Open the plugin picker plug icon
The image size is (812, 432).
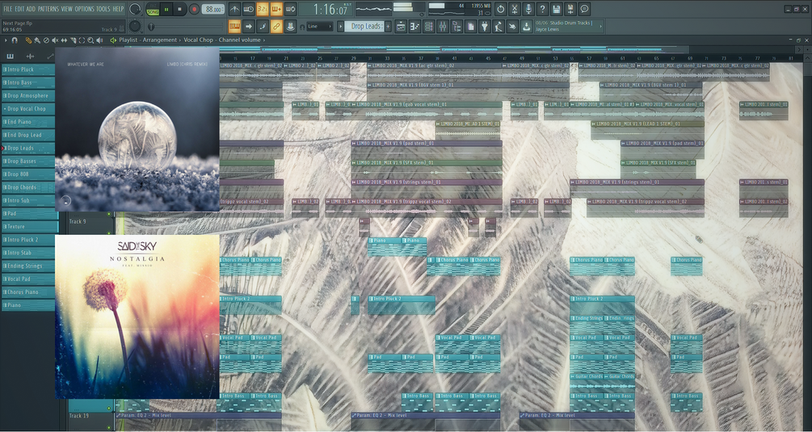[484, 27]
